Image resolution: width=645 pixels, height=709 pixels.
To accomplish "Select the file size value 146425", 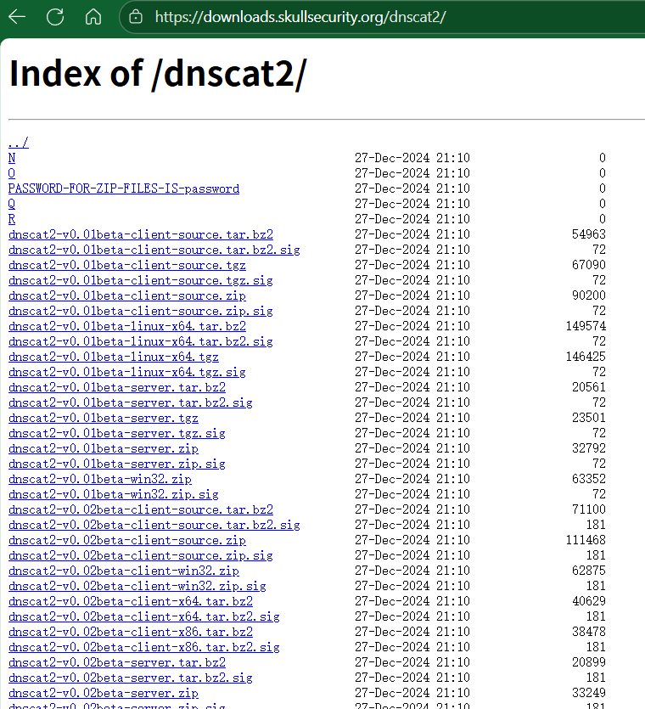I will (586, 357).
